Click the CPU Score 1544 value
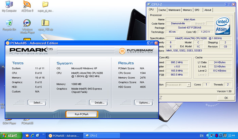The image size is (238, 139). (143, 73)
